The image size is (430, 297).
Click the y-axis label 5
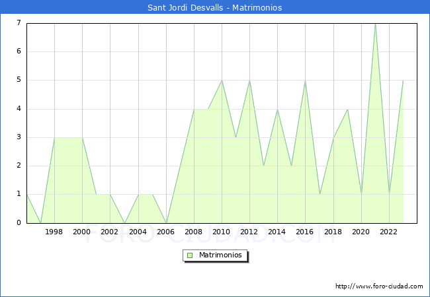[19, 80]
